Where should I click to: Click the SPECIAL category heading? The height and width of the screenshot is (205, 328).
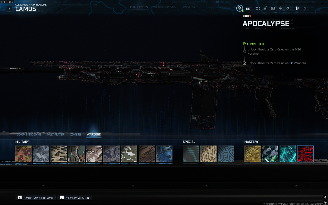(x=189, y=142)
